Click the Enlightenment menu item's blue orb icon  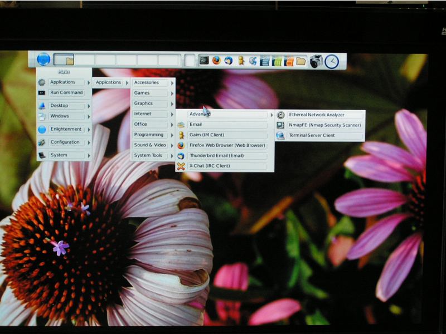(42, 130)
